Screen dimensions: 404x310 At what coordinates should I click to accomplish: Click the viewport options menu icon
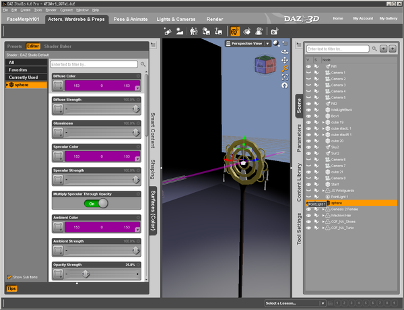coord(285,43)
